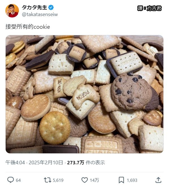
Task: Open the display name タカタ先生
Action: pos(34,7)
